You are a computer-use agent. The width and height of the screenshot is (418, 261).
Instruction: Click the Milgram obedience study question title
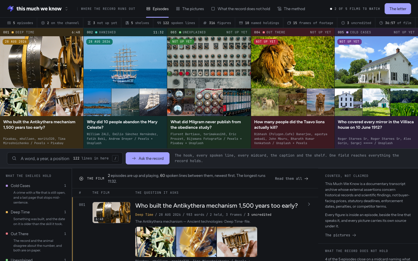(x=206, y=124)
